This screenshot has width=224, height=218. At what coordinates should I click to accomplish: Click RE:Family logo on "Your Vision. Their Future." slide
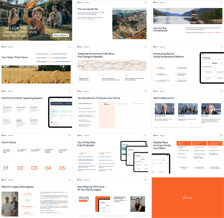coord(4,47)
